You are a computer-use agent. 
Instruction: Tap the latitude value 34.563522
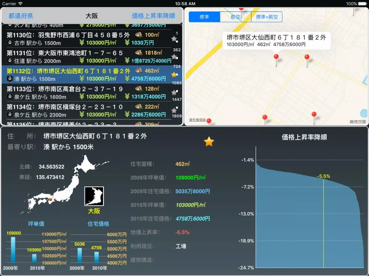(x=51, y=167)
